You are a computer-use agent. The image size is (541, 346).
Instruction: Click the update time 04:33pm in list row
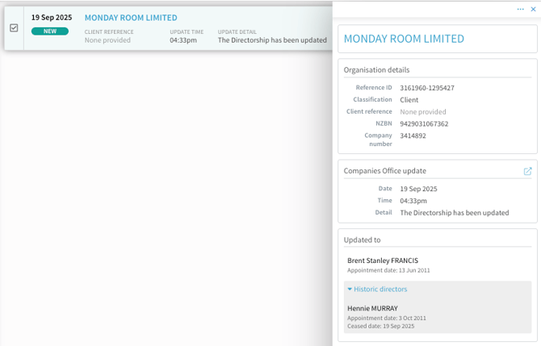[x=183, y=40]
